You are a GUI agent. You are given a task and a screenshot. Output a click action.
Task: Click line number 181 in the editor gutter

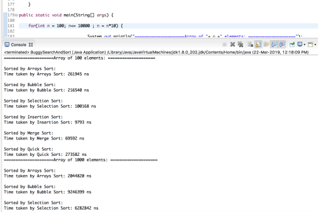tap(11, 26)
